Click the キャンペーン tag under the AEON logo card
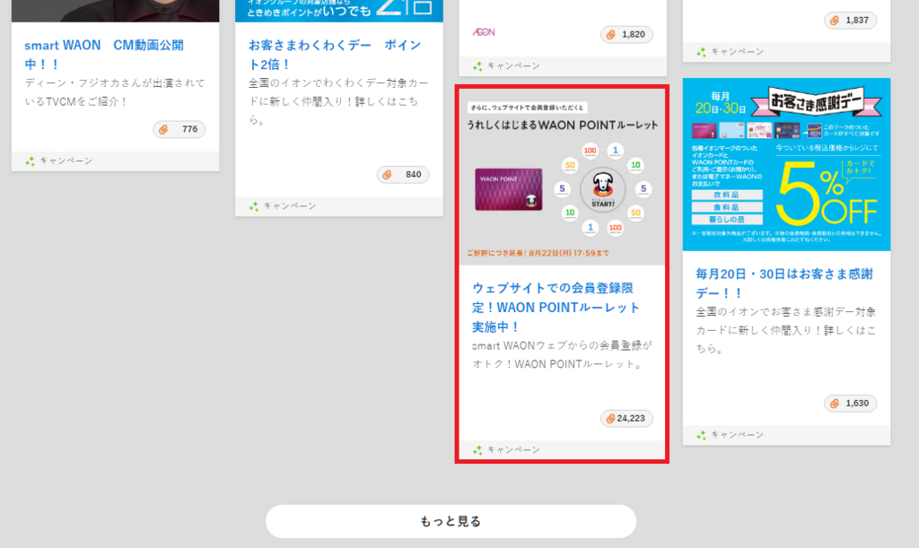 (507, 66)
